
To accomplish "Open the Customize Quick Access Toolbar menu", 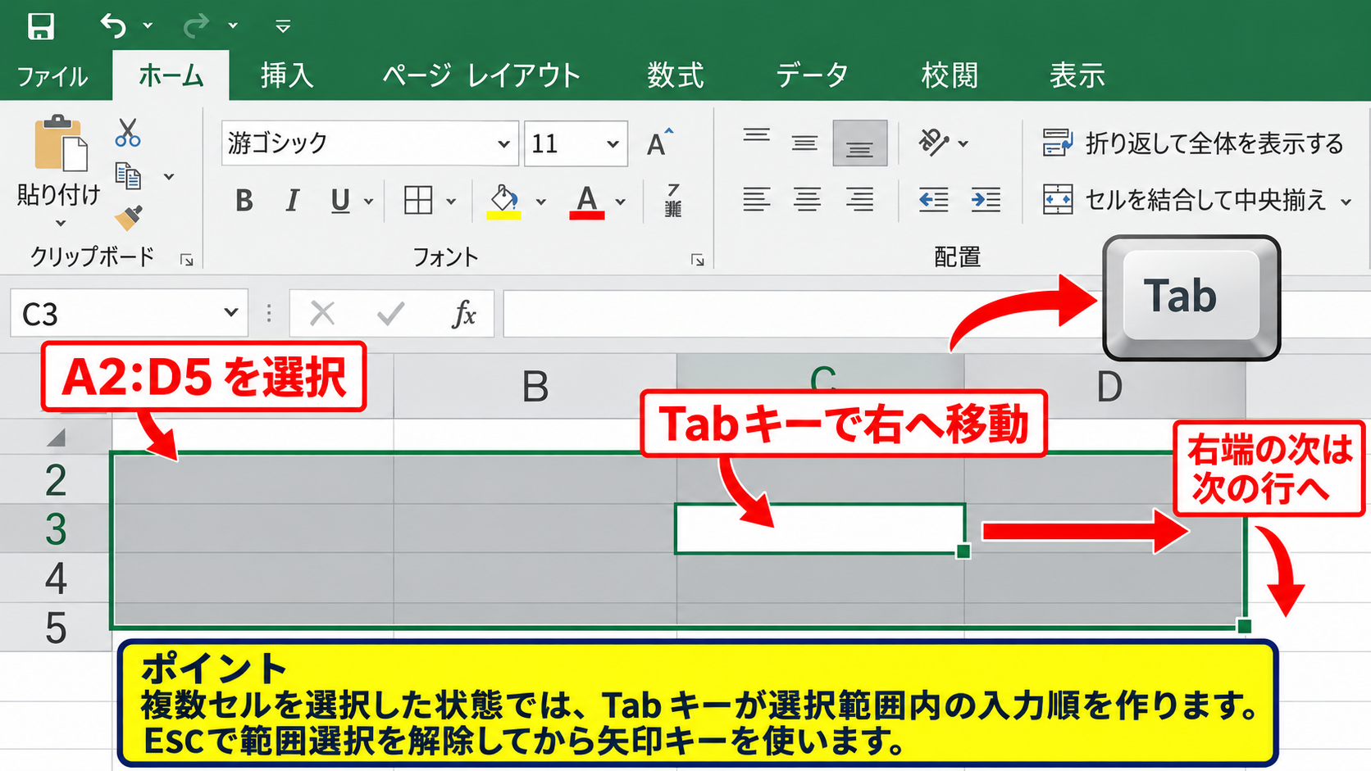I will [x=283, y=27].
